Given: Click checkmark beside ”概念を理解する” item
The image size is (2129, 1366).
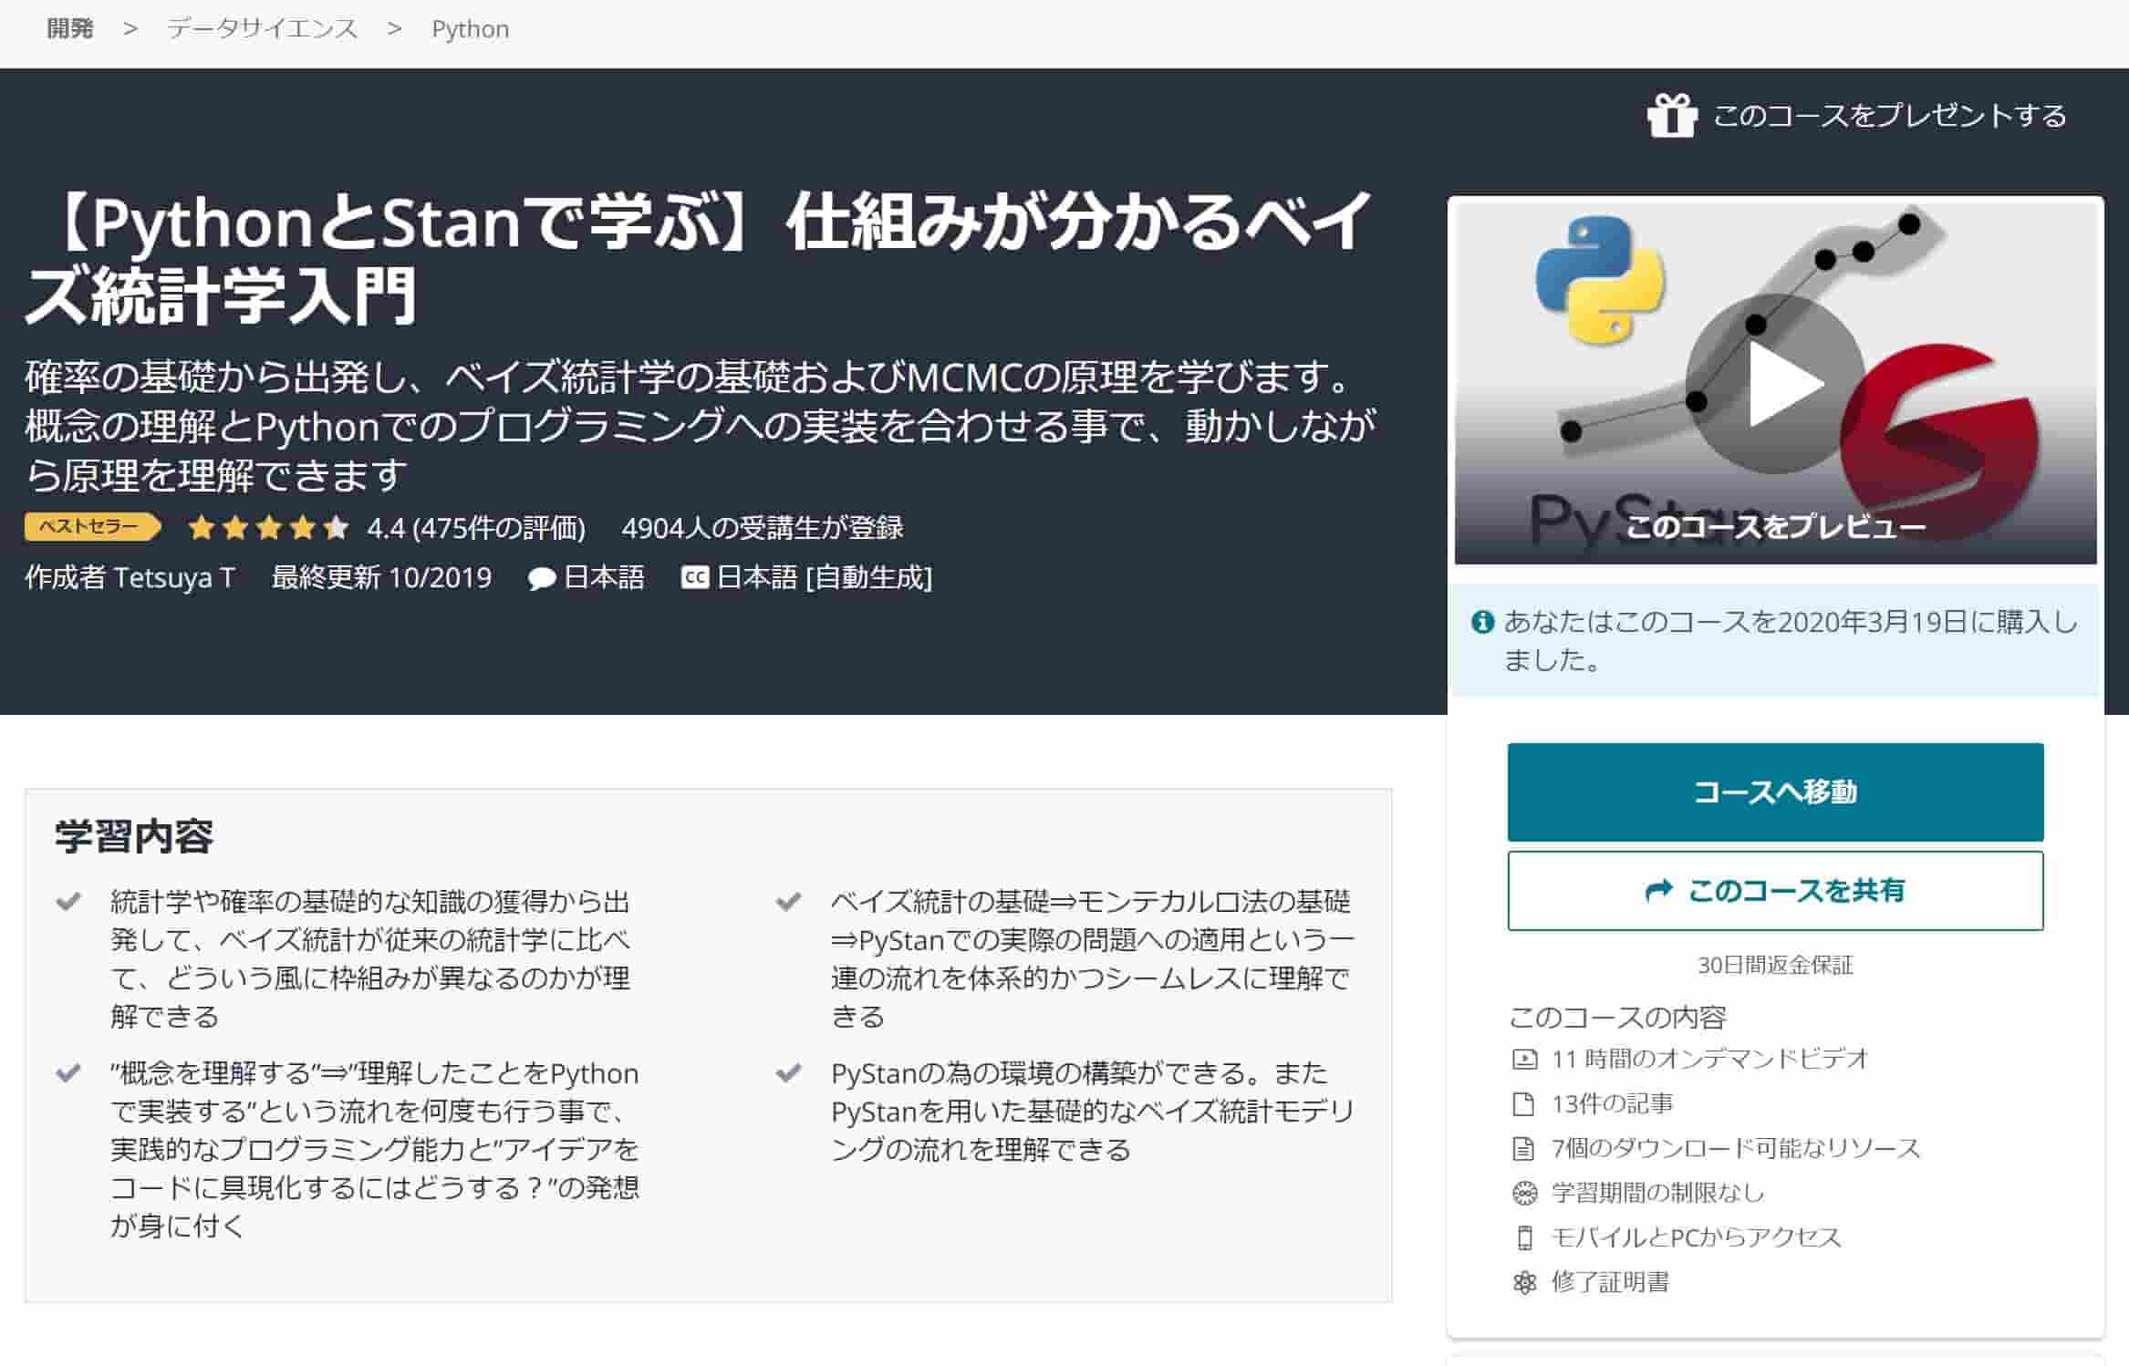Looking at the screenshot, I should (x=68, y=1072).
